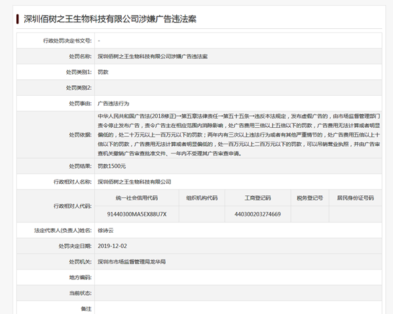Select registration number 440300203274669
393x314 pixels.
point(257,214)
